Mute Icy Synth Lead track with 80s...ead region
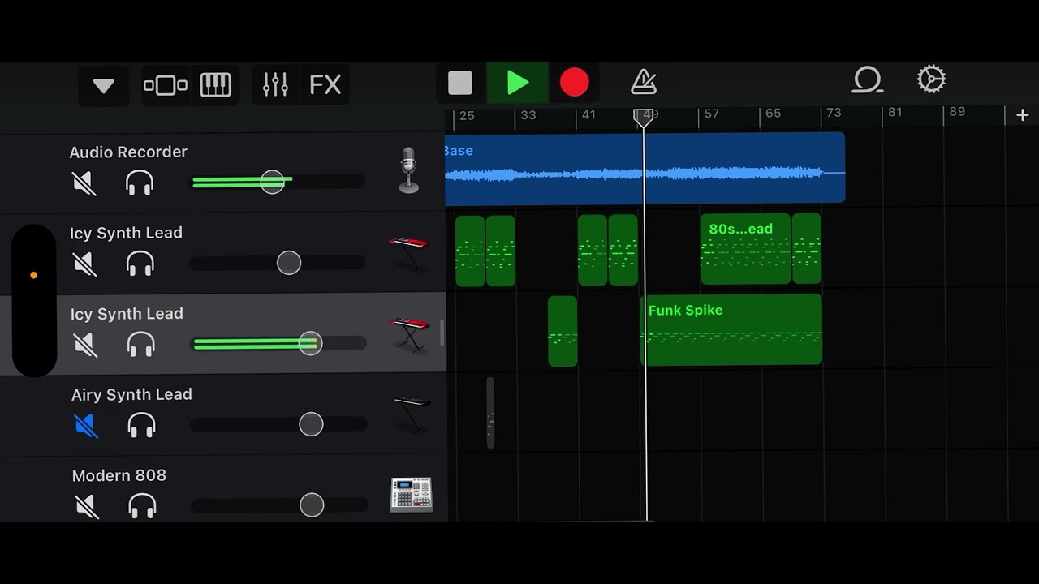 tap(84, 264)
